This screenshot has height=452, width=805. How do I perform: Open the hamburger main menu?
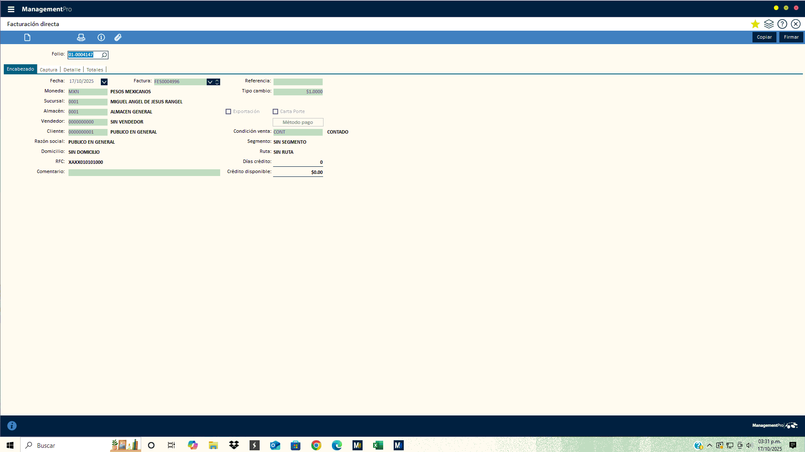click(11, 9)
